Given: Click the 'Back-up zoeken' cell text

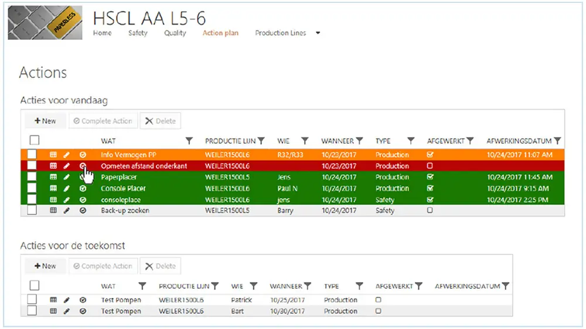Looking at the screenshot, I should [125, 211].
